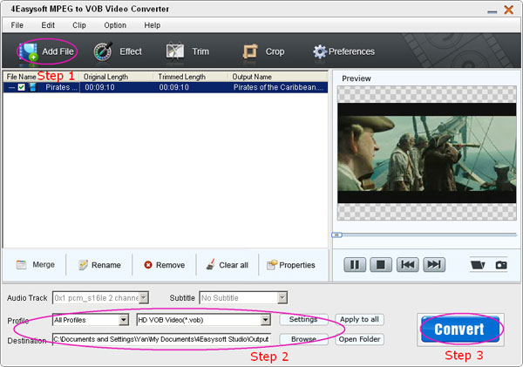Image resolution: width=523 pixels, height=367 pixels.
Task: Uncheck the Pirates file checkbox
Action: pyautogui.click(x=21, y=87)
